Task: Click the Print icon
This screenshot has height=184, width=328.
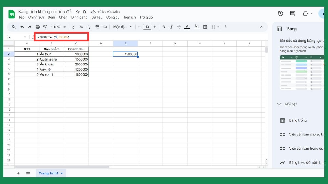Action: pyautogui.click(x=37, y=27)
